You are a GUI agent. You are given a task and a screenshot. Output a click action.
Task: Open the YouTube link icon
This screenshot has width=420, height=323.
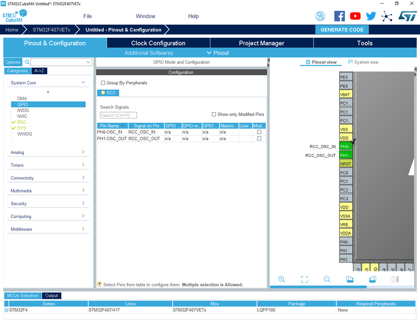(x=355, y=16)
